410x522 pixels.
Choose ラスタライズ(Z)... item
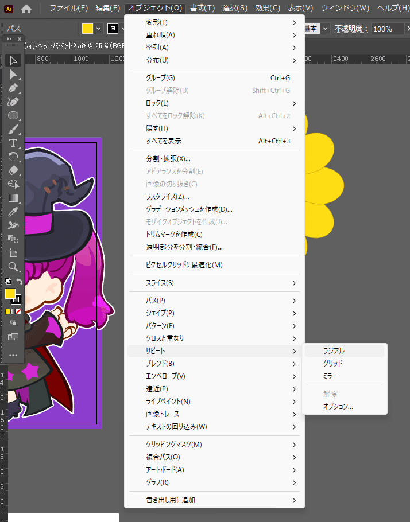[214, 197]
